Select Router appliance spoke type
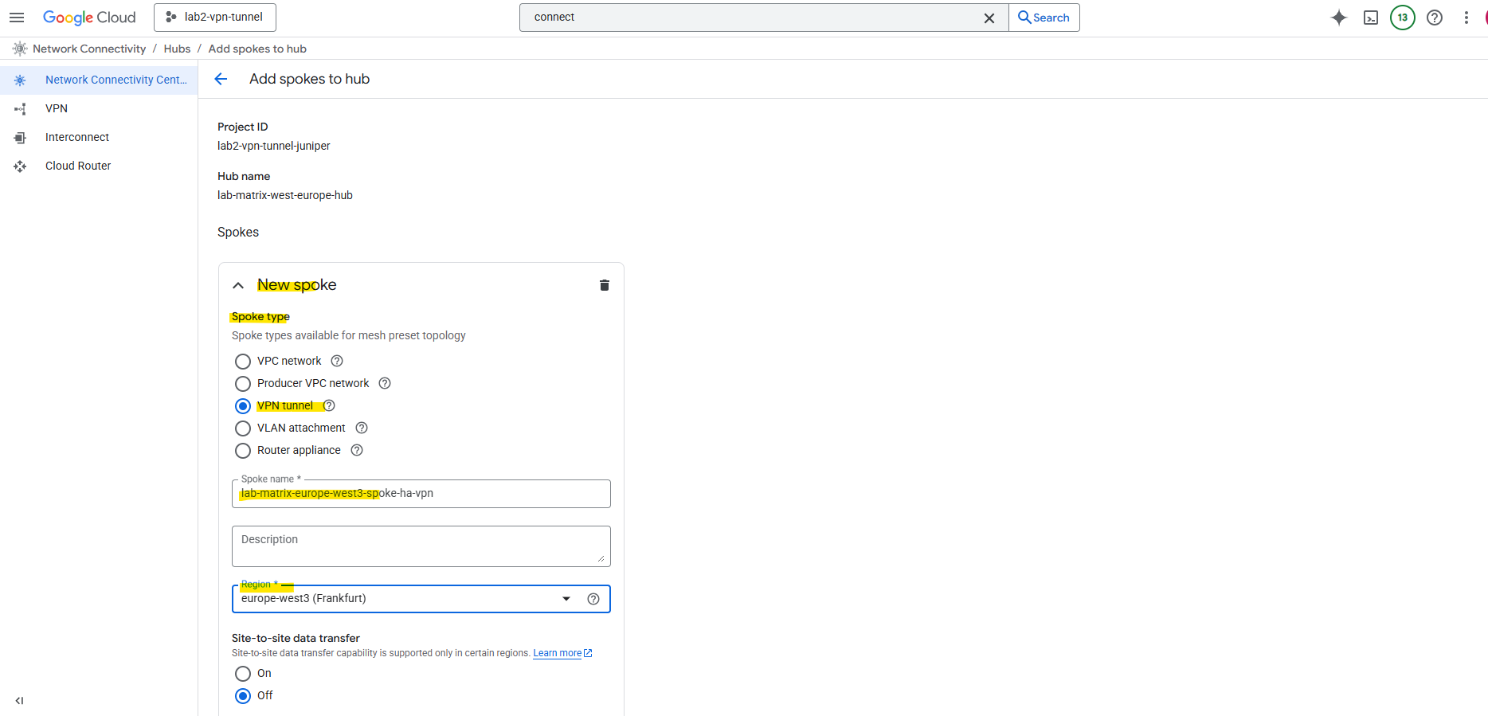Viewport: 1488px width, 716px height. pos(243,451)
